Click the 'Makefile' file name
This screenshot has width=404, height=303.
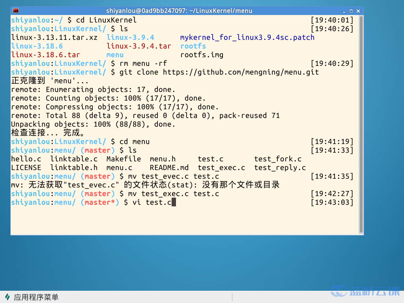pos(123,159)
